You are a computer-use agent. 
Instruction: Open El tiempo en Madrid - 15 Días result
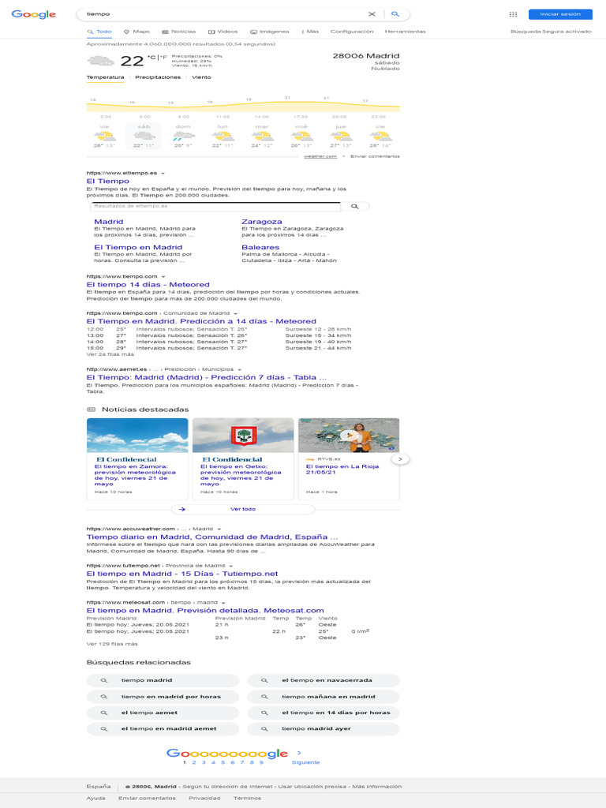coord(182,574)
